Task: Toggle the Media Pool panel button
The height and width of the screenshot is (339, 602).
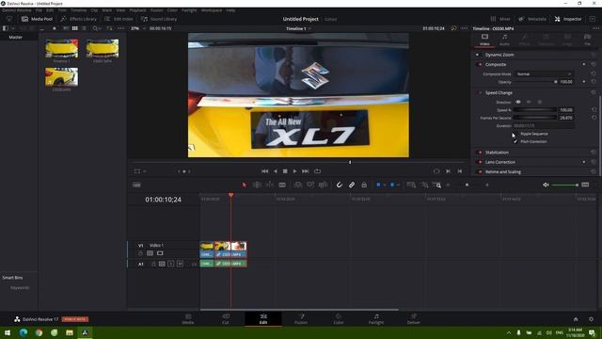Action: (x=37, y=19)
